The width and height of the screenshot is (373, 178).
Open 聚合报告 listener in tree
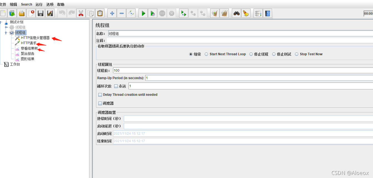[x=27, y=54]
